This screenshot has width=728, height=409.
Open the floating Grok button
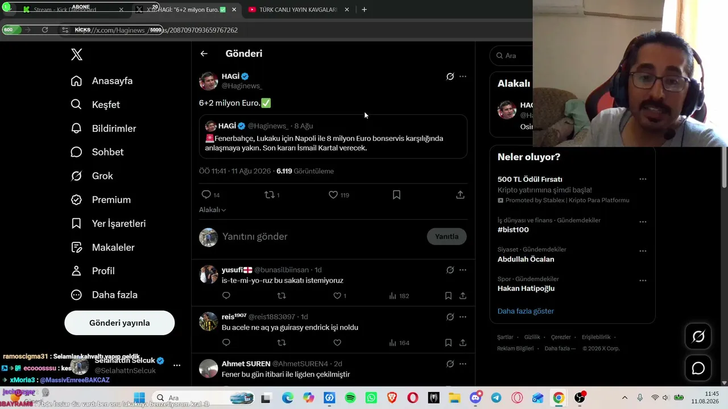pos(698,336)
